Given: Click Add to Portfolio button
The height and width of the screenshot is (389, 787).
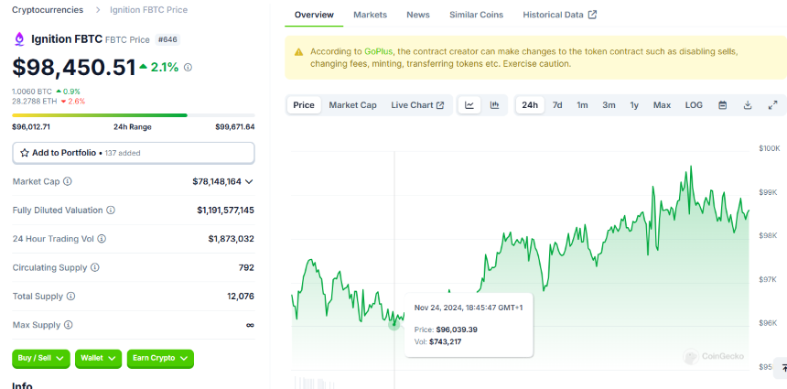Looking at the screenshot, I should 134,153.
